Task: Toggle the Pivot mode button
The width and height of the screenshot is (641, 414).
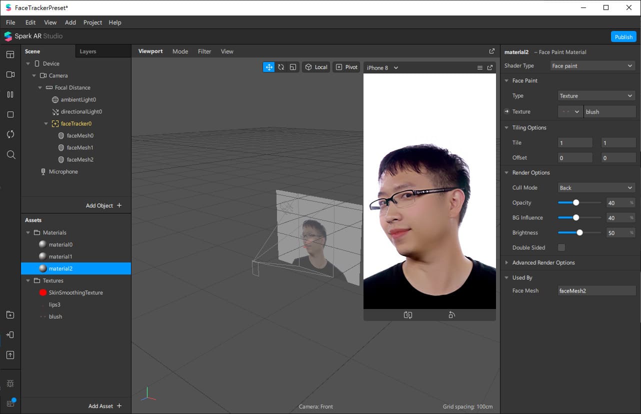Action: (346, 67)
